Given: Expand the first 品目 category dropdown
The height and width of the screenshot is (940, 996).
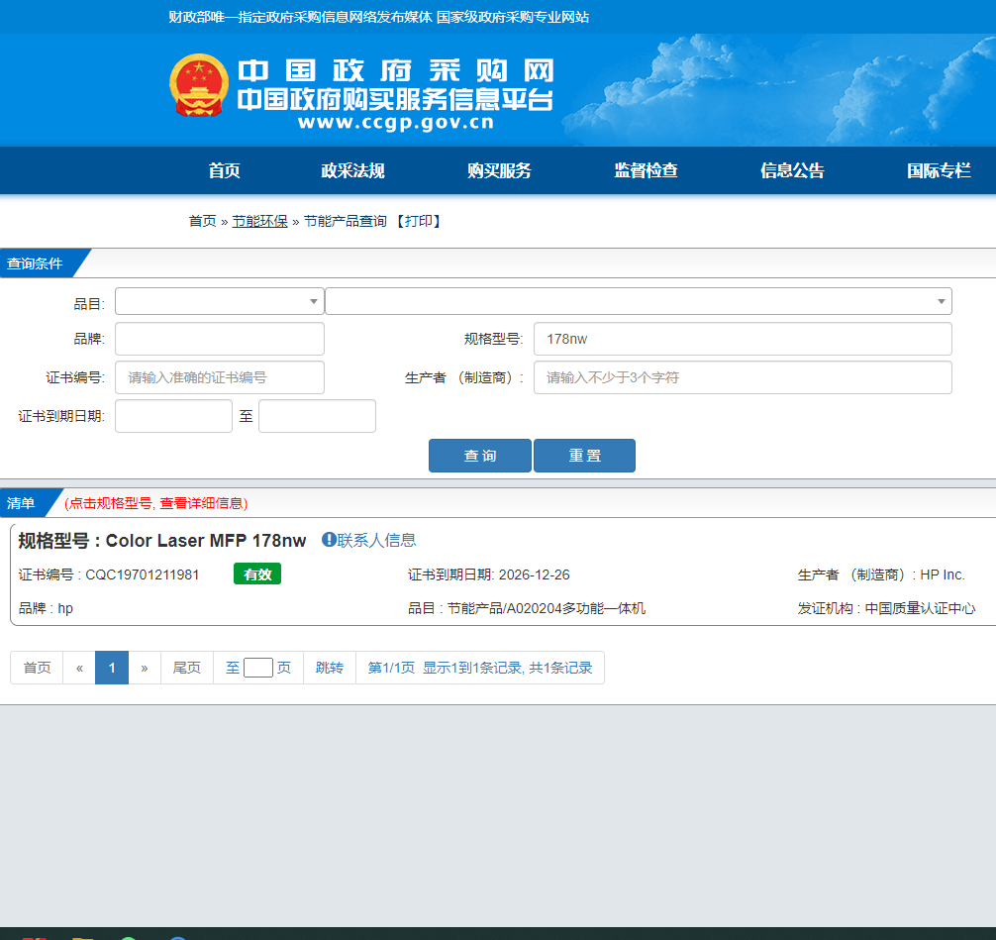Looking at the screenshot, I should coord(220,301).
